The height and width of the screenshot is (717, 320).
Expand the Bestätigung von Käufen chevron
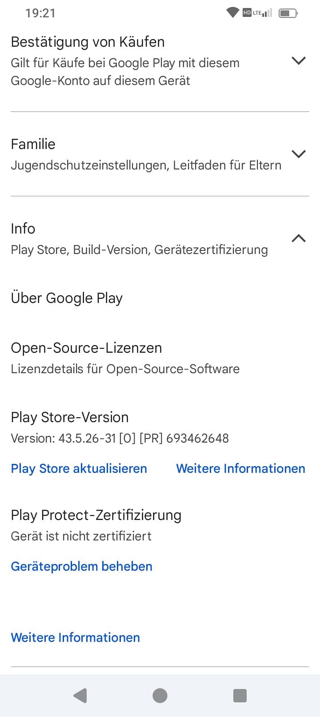[298, 60]
